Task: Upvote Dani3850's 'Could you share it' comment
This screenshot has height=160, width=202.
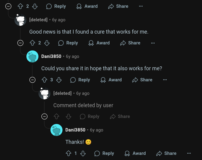Action: click(44, 80)
